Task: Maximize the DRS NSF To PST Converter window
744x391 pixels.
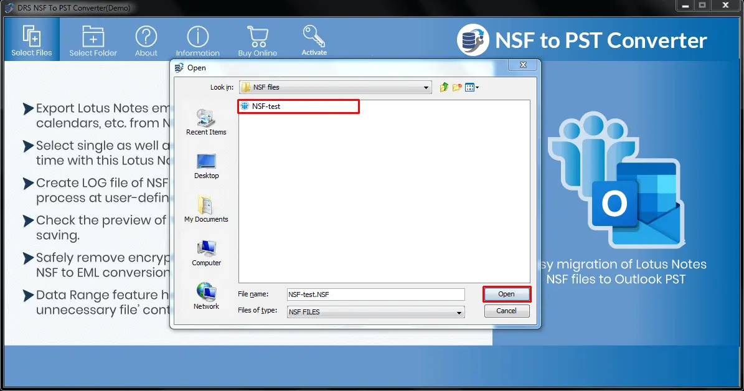Action: (x=702, y=6)
